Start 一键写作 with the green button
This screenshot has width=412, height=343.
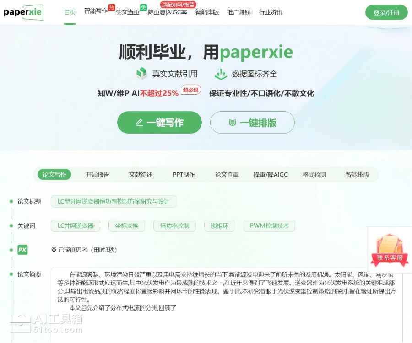tap(159, 122)
